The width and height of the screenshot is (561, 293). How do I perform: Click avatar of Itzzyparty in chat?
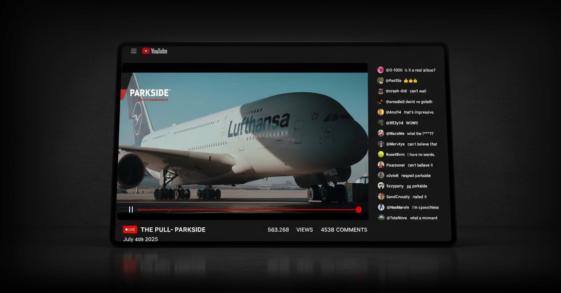tap(381, 186)
